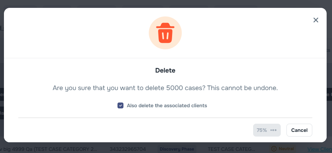The image size is (332, 153).
Task: Click the Neutral sentiment label
Action: pyautogui.click(x=285, y=149)
